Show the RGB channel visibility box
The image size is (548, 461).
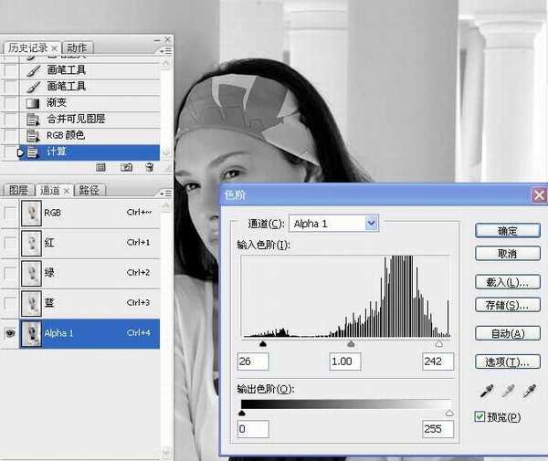point(10,213)
